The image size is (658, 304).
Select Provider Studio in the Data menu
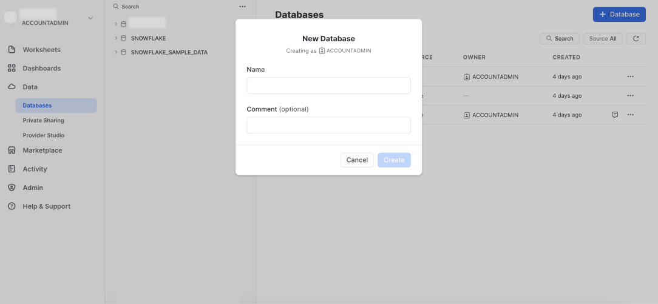click(43, 135)
